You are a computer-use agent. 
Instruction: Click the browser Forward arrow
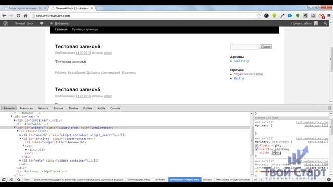pos(11,16)
